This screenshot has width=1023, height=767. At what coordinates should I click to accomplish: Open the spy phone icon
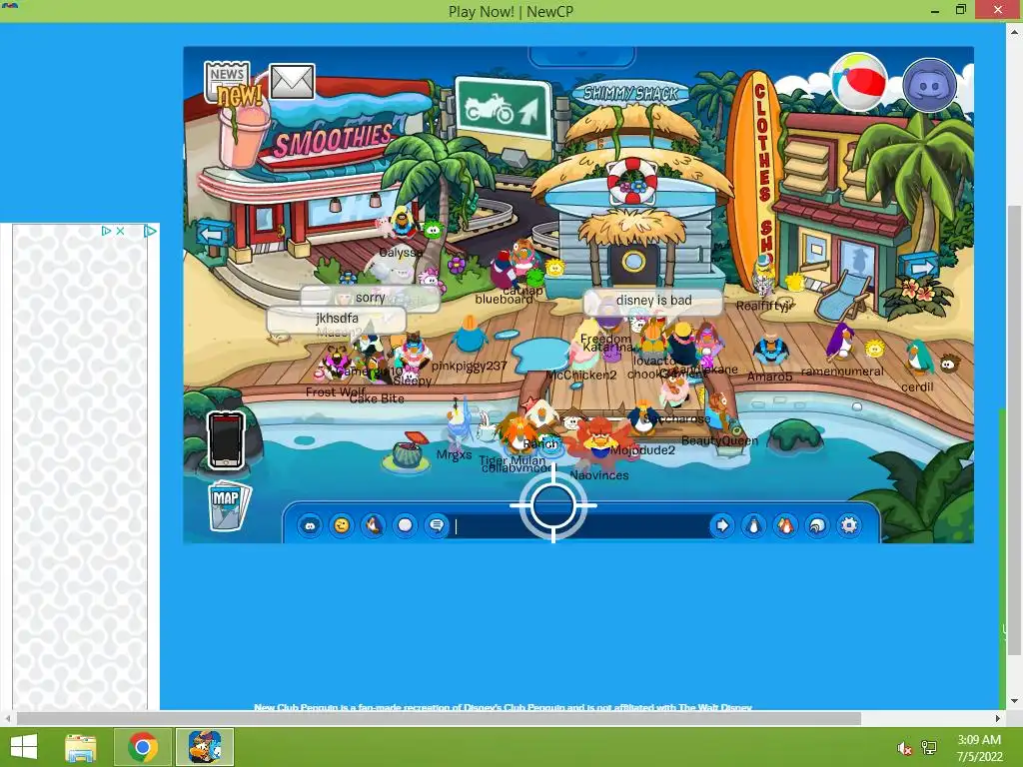tap(227, 440)
